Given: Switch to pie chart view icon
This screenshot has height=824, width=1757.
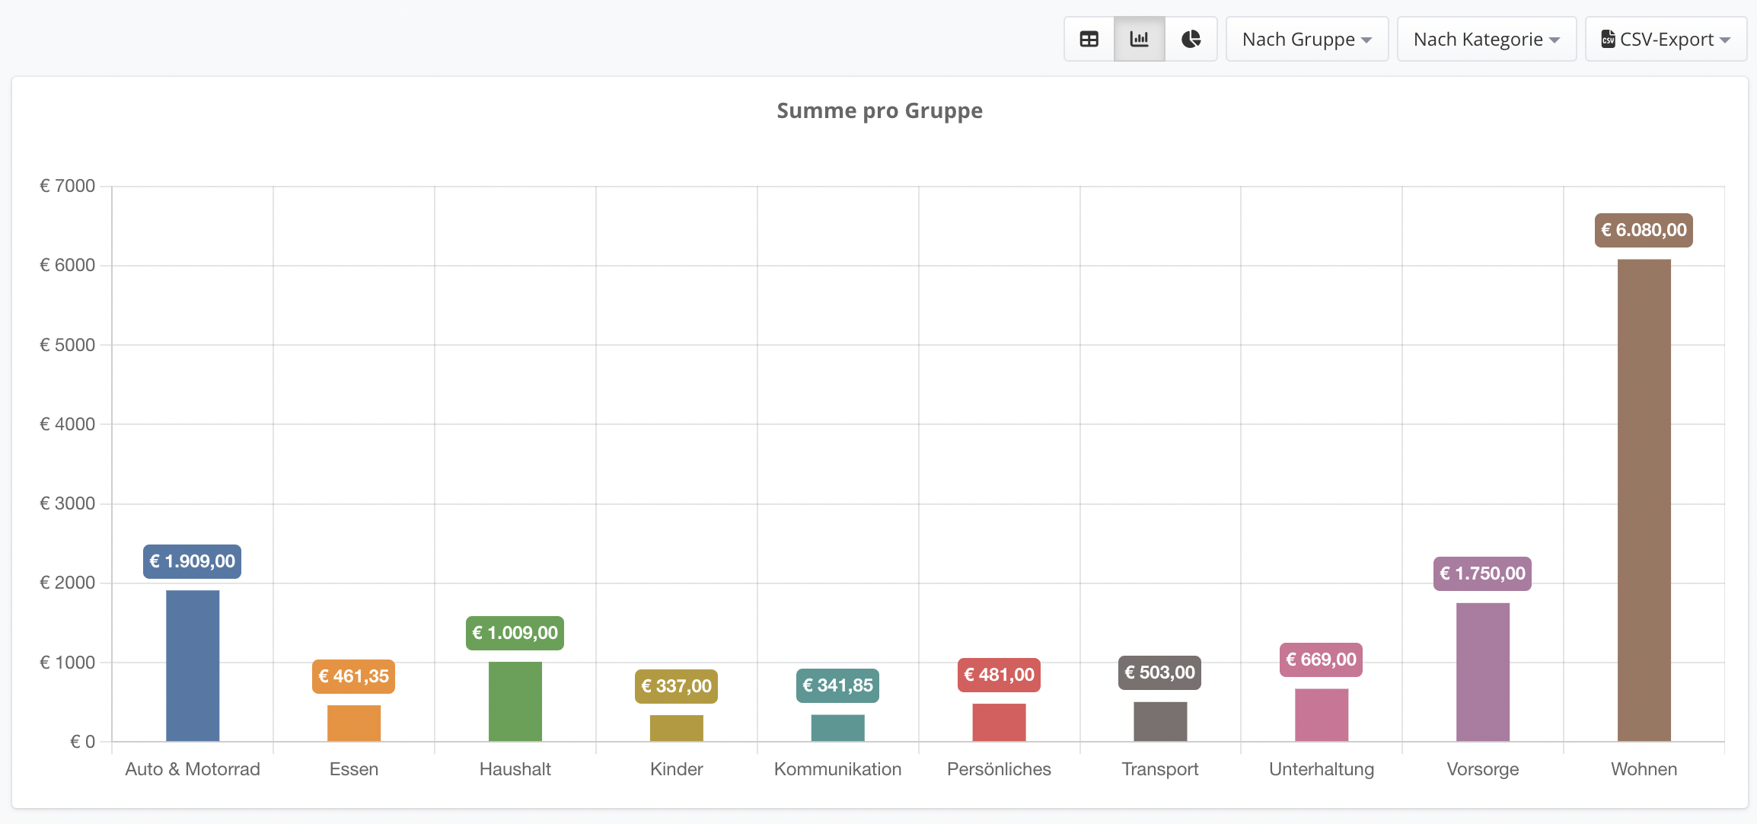Looking at the screenshot, I should [x=1191, y=39].
